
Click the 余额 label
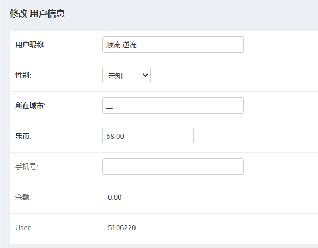[x=23, y=197]
